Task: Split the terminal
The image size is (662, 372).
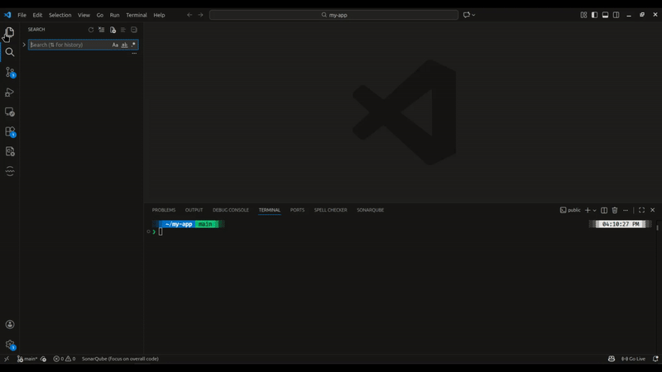Action: tap(604, 210)
